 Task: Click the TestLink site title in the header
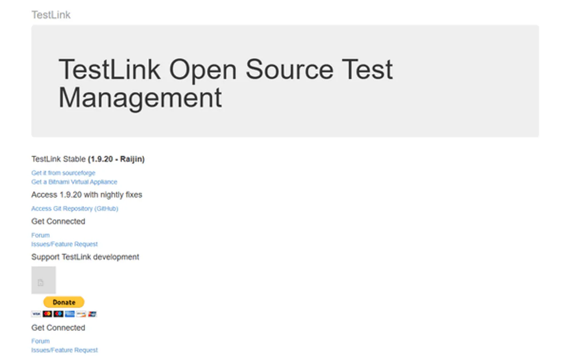pos(51,15)
